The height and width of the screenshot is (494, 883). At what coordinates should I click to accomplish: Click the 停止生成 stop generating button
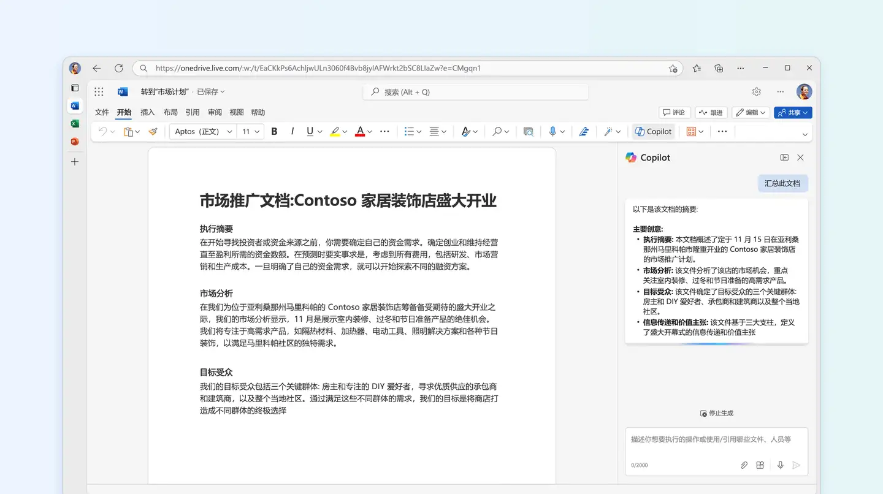717,413
